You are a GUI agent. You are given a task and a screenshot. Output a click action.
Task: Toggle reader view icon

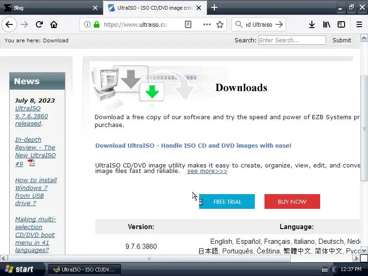tap(188, 24)
